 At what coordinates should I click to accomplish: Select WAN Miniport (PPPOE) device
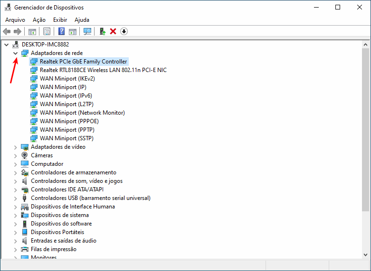pyautogui.click(x=69, y=121)
